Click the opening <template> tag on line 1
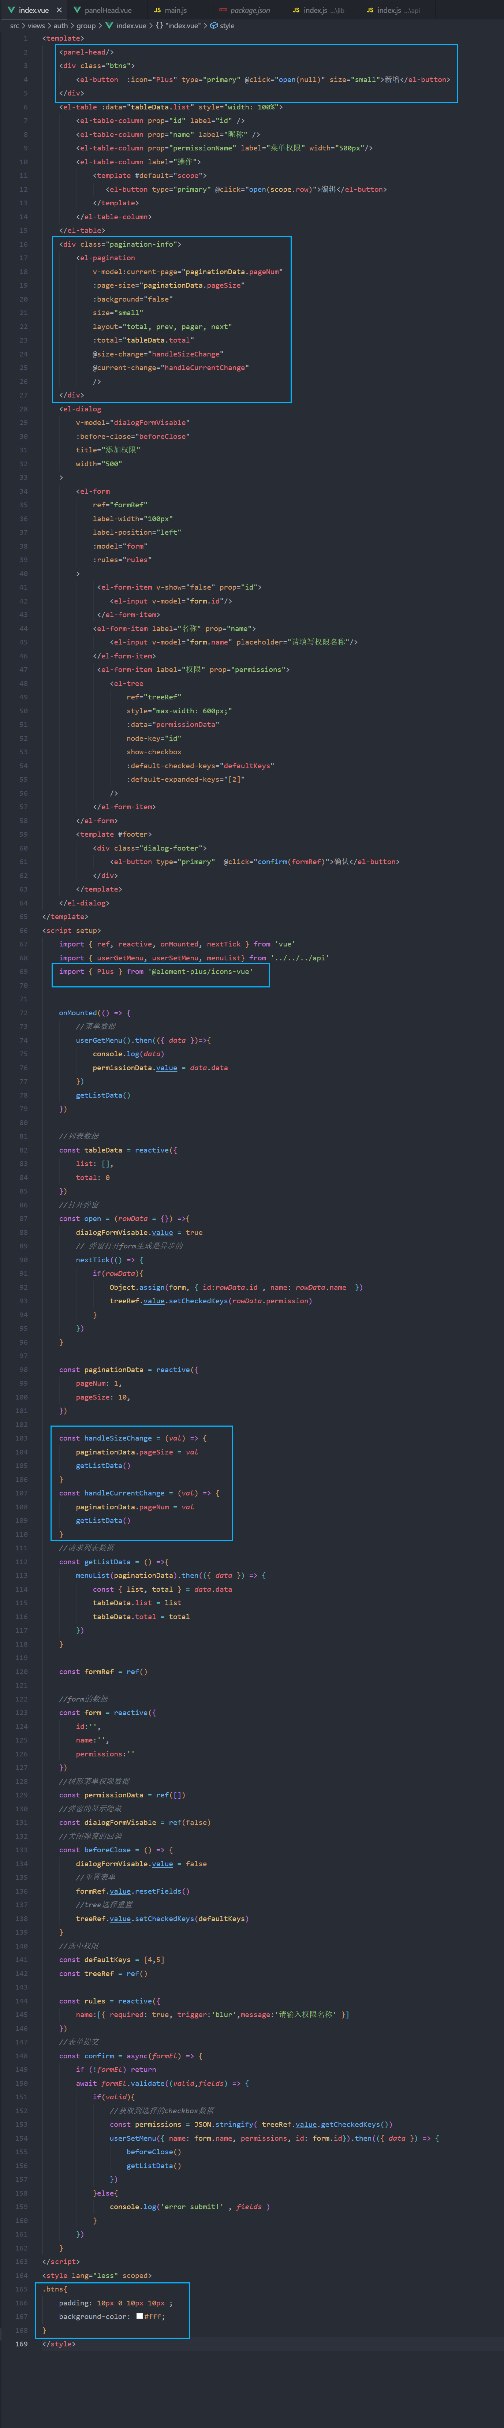504x2428 pixels. [x=63, y=39]
